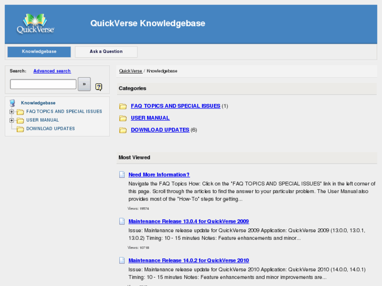Submit search with the » button
Image resolution: width=382 pixels, height=286 pixels.
point(84,84)
